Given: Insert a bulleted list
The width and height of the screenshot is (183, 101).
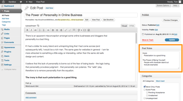Looking at the screenshot, I should [40, 30].
